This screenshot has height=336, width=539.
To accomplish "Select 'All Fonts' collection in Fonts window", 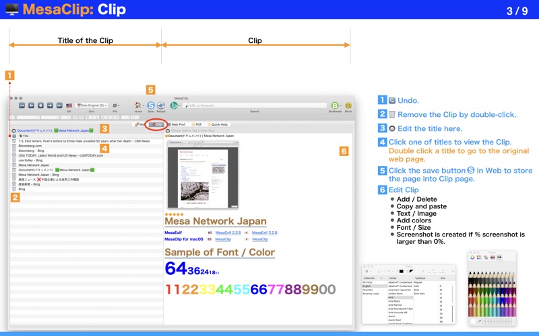I will click(367, 282).
